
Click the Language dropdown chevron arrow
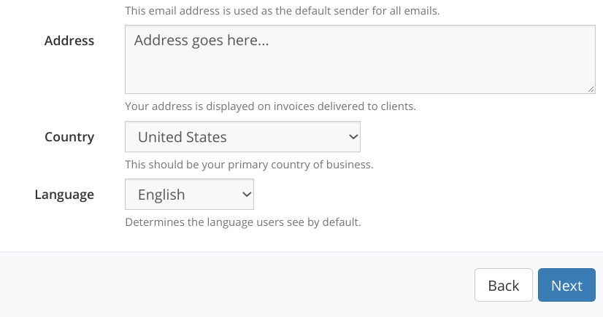[246, 195]
